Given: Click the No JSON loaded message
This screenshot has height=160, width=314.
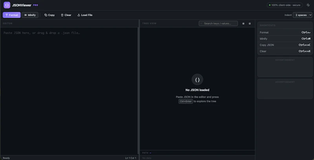Looking at the screenshot, I should coord(197,90).
